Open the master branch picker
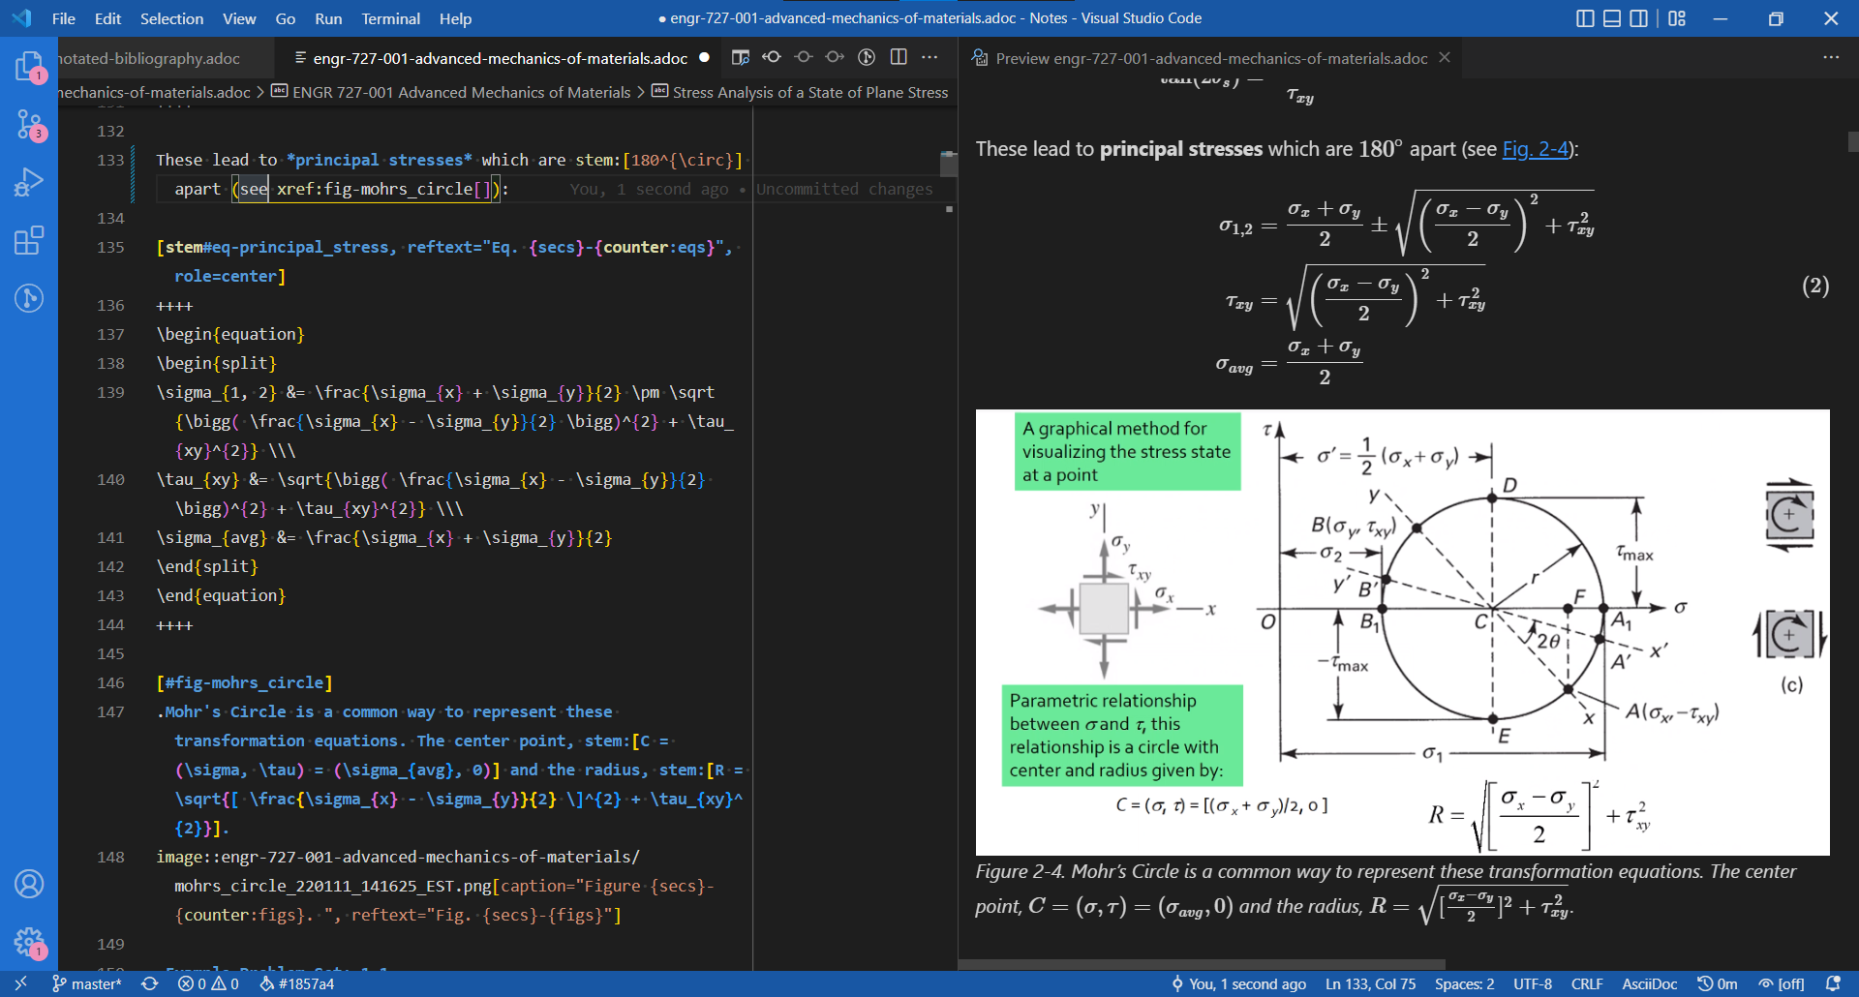 pos(87,983)
